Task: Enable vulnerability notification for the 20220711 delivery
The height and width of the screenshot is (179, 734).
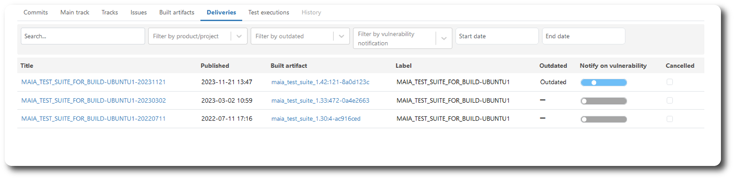Action: pos(604,119)
